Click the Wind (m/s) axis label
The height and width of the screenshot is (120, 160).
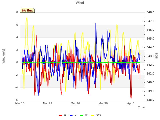click(x=3, y=56)
